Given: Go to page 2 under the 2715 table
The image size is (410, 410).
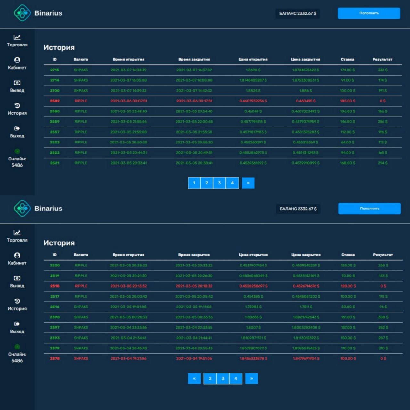Looking at the screenshot, I should [x=207, y=183].
